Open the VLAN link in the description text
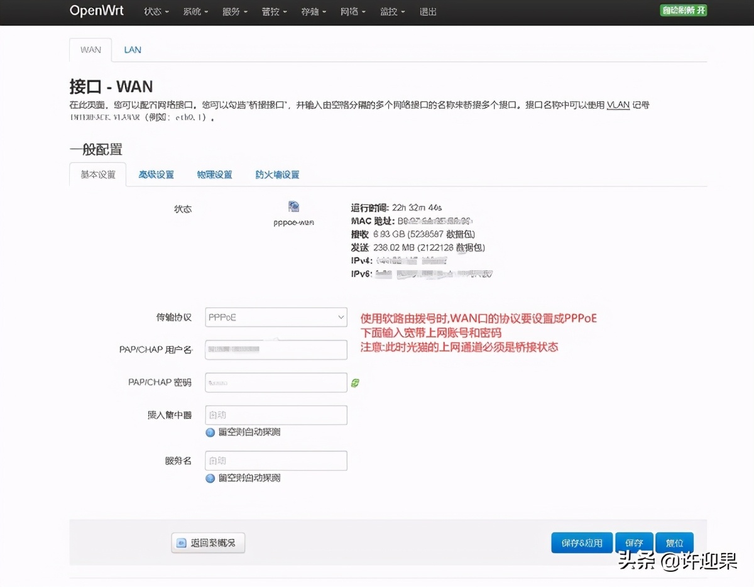754x587 pixels. tap(617, 105)
